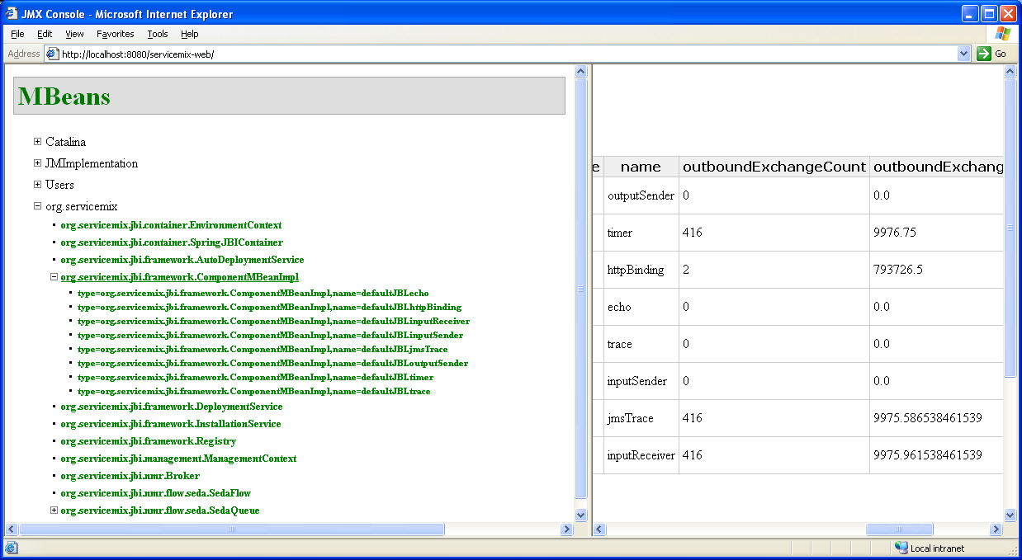Click into the URL address field

pyautogui.click(x=495, y=54)
